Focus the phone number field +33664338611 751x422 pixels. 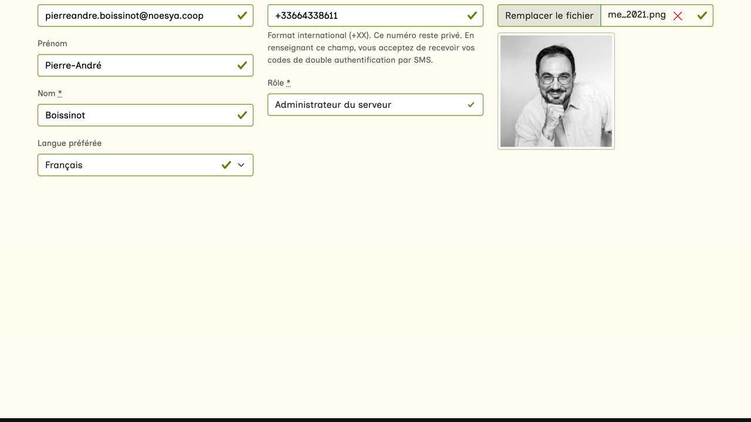pos(364,16)
